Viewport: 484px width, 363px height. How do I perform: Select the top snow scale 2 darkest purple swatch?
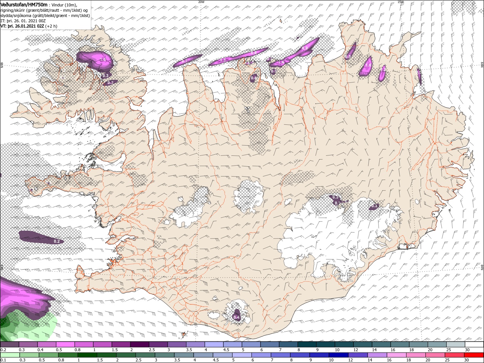pos(139,344)
